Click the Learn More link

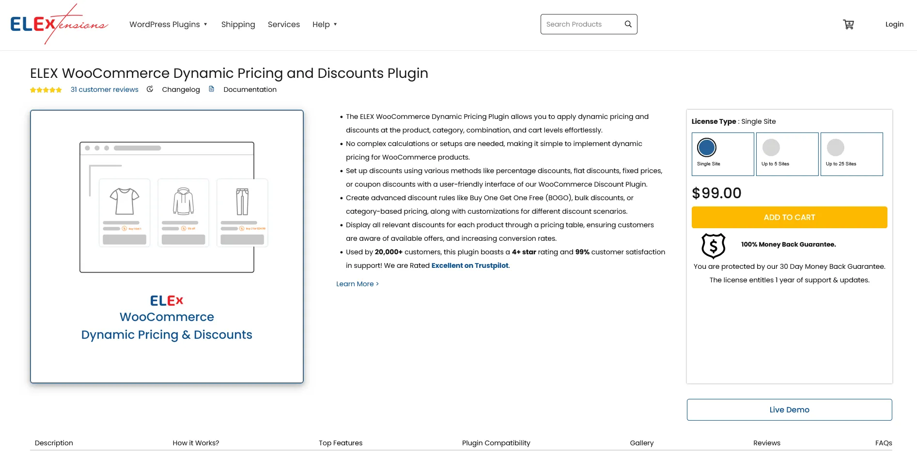point(357,284)
